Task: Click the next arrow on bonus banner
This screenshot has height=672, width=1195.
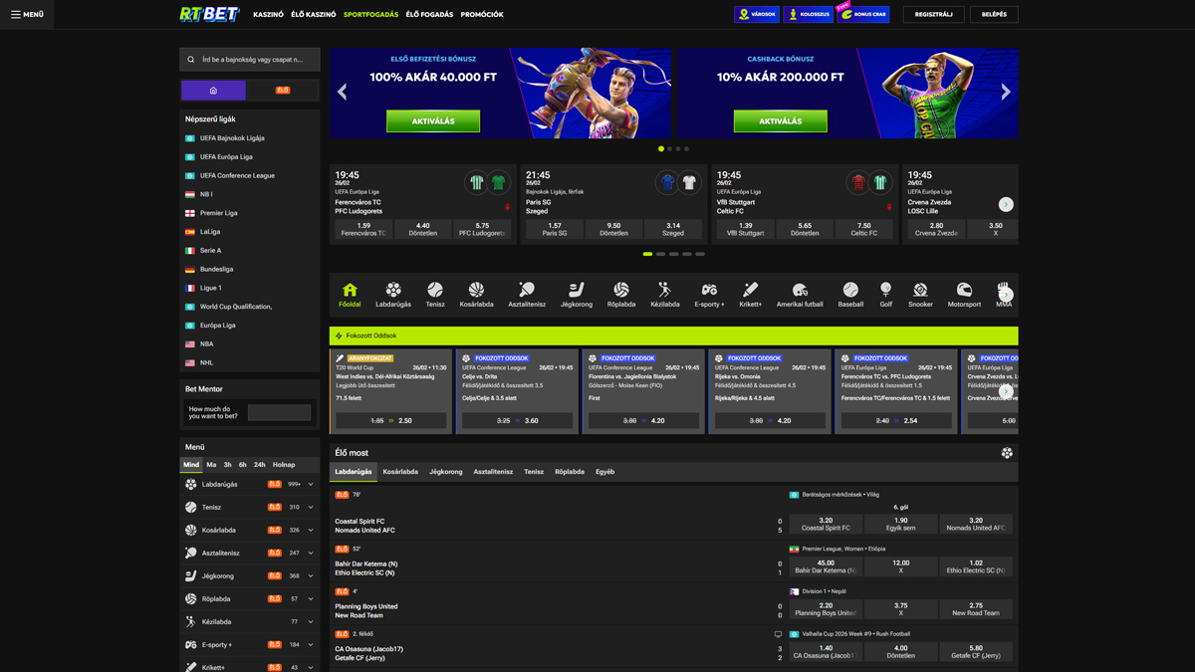Action: click(x=1006, y=93)
